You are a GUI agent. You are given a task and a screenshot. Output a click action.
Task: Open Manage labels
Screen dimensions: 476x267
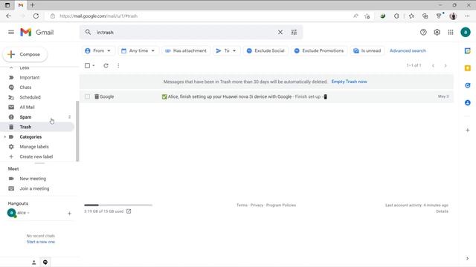34,147
